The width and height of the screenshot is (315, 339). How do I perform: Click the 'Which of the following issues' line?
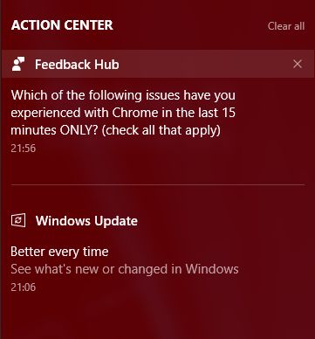pos(123,95)
